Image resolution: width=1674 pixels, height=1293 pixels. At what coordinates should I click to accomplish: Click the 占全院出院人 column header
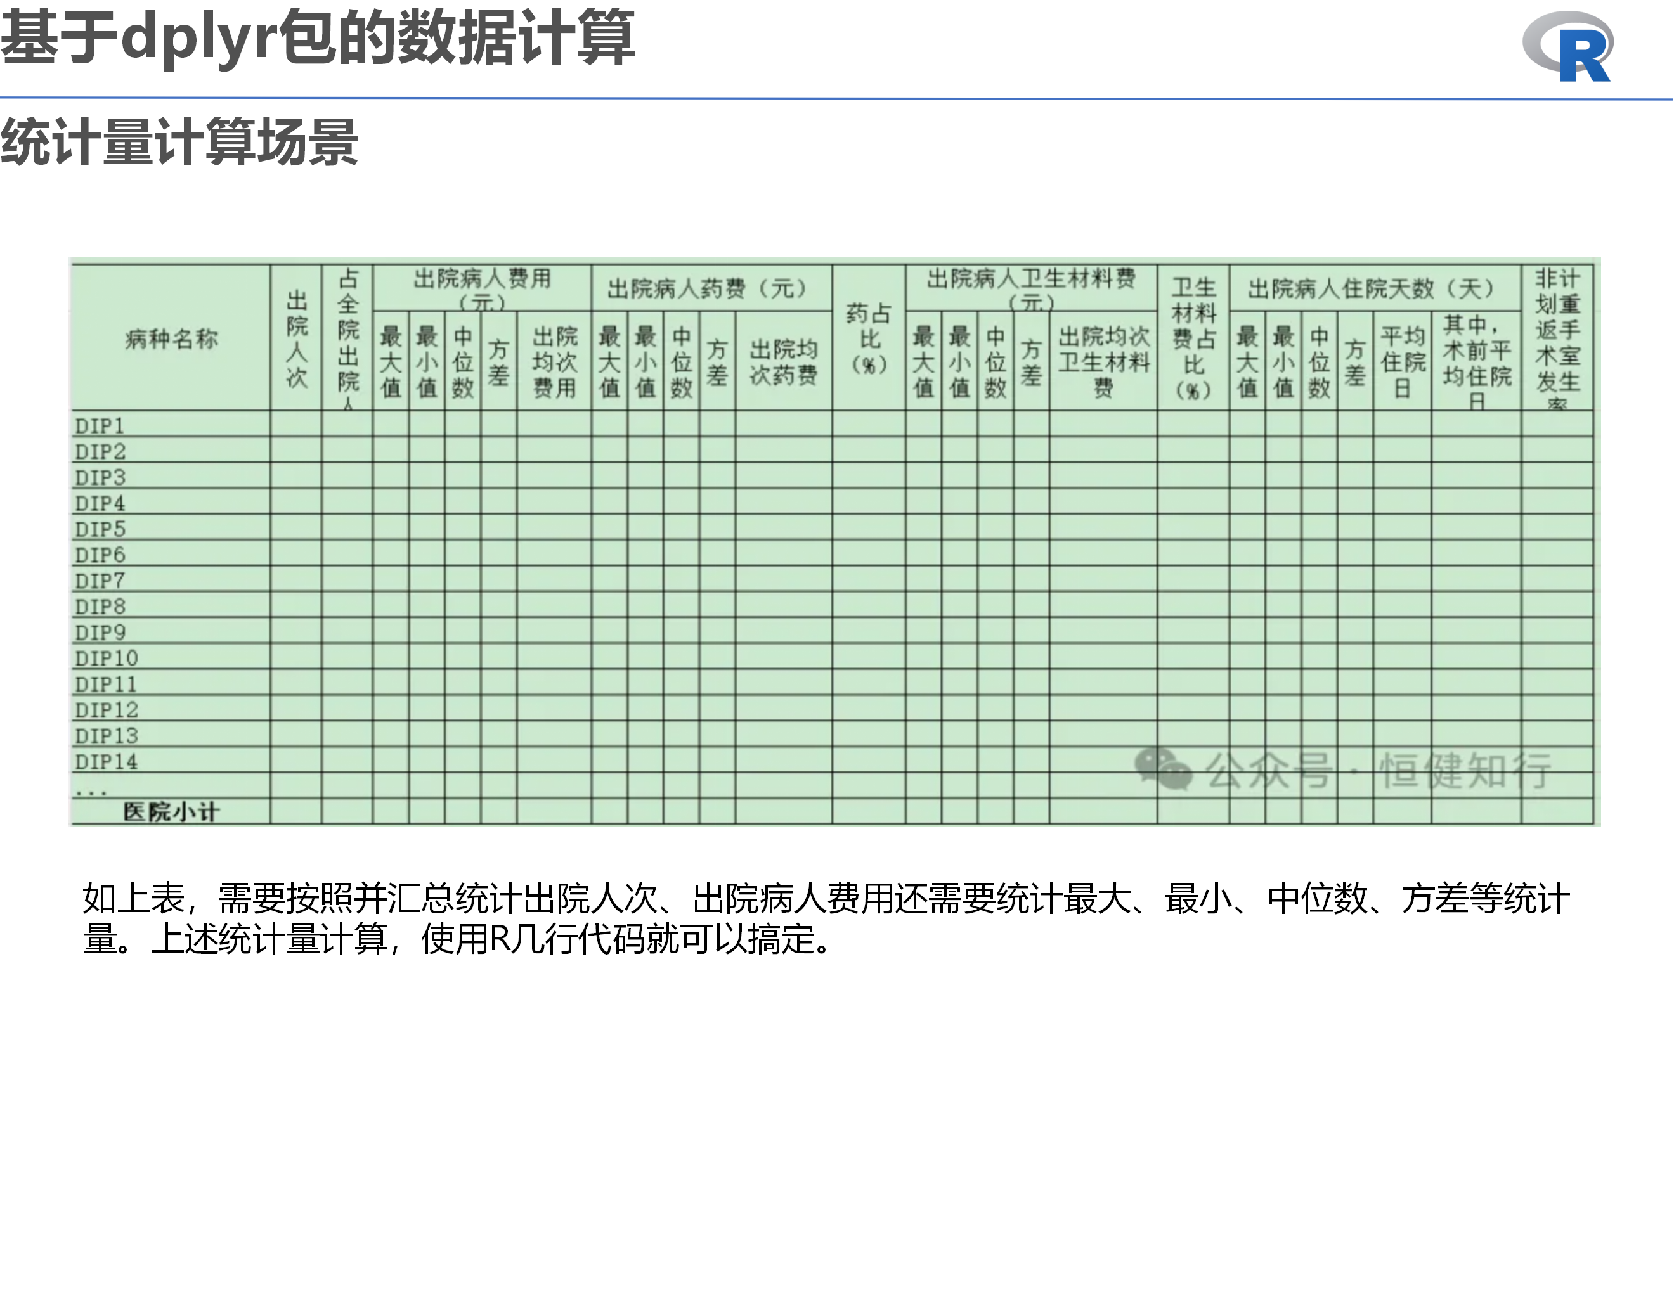(347, 338)
